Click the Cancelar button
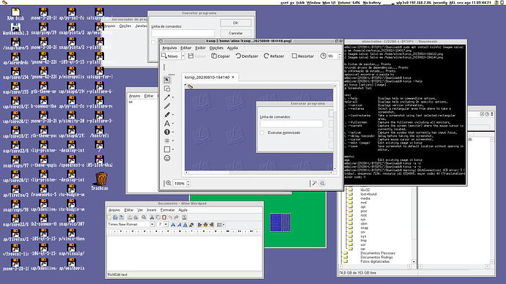This screenshot has width=506, height=284. click(235, 33)
